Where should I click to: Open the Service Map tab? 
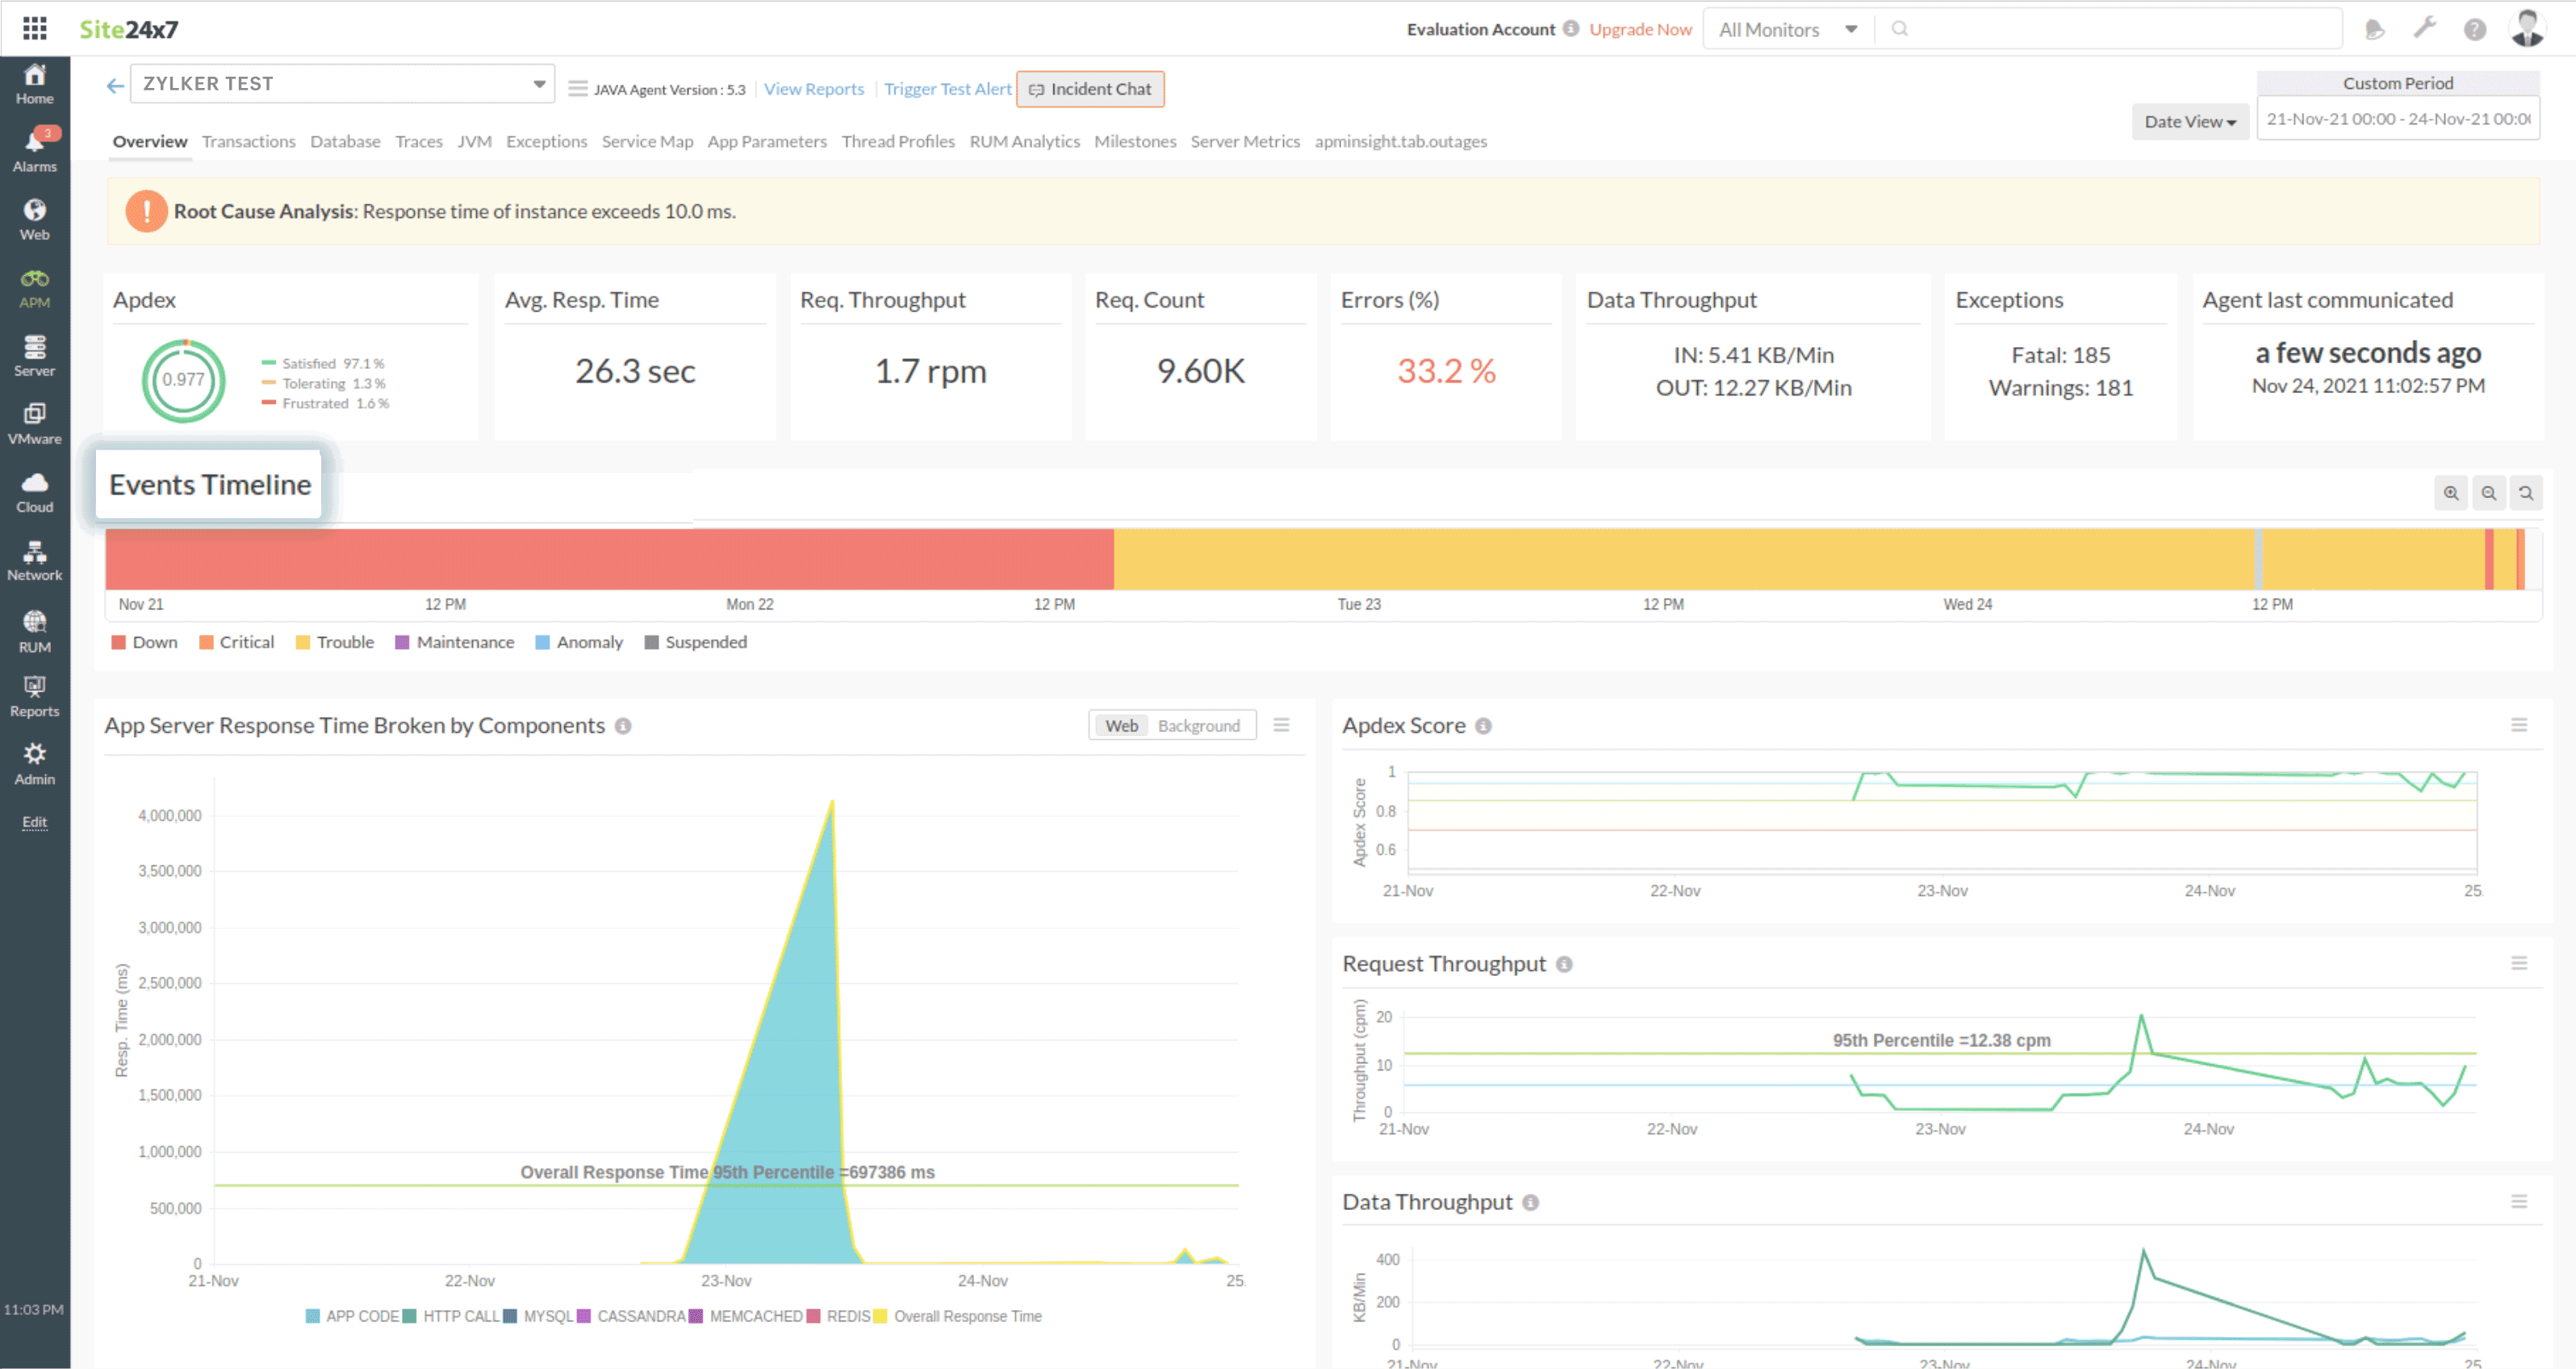[647, 141]
